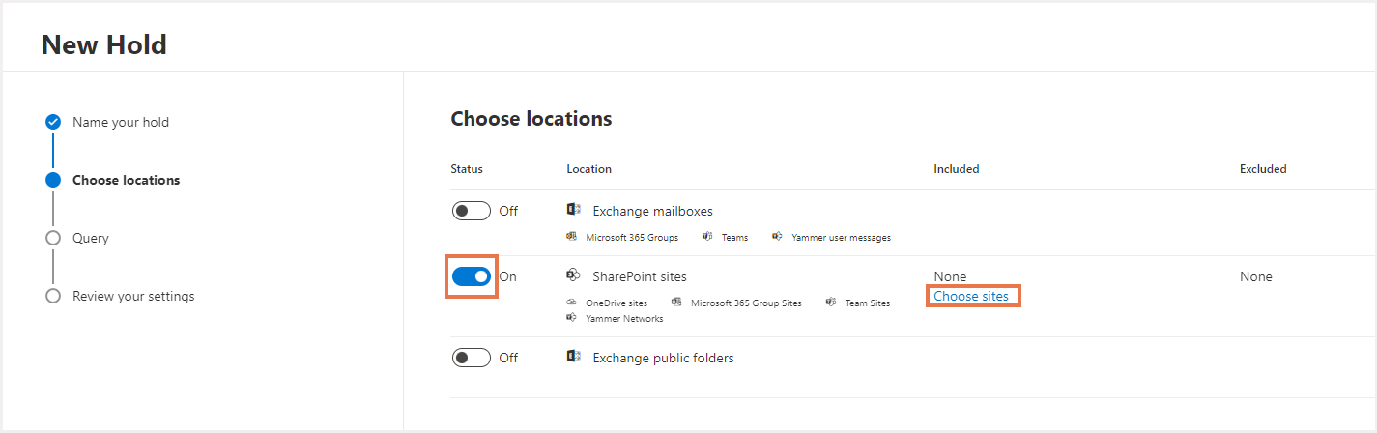The width and height of the screenshot is (1377, 433).
Task: Click the Team Sites icon
Action: [x=830, y=303]
